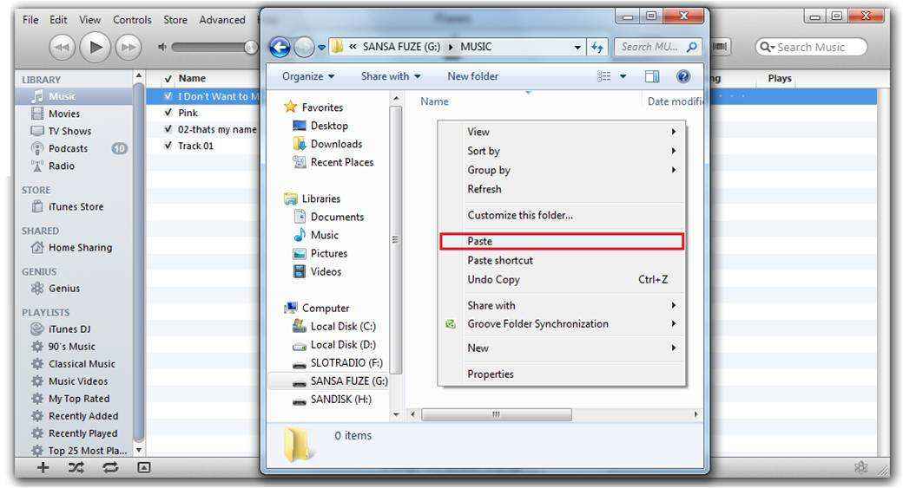Expand the Sort by submenu
Image resolution: width=903 pixels, height=488 pixels.
(x=562, y=151)
